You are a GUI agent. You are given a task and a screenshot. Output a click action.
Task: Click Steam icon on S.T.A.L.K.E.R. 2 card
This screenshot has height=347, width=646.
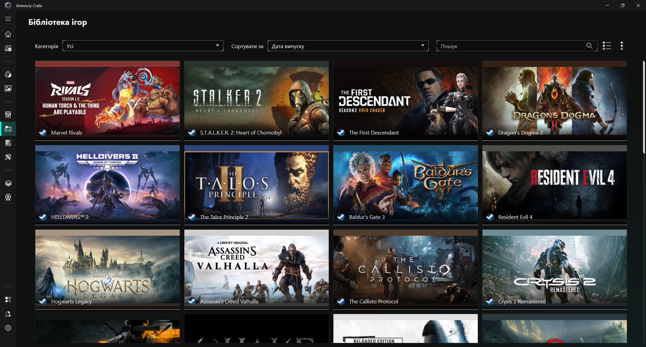click(192, 132)
